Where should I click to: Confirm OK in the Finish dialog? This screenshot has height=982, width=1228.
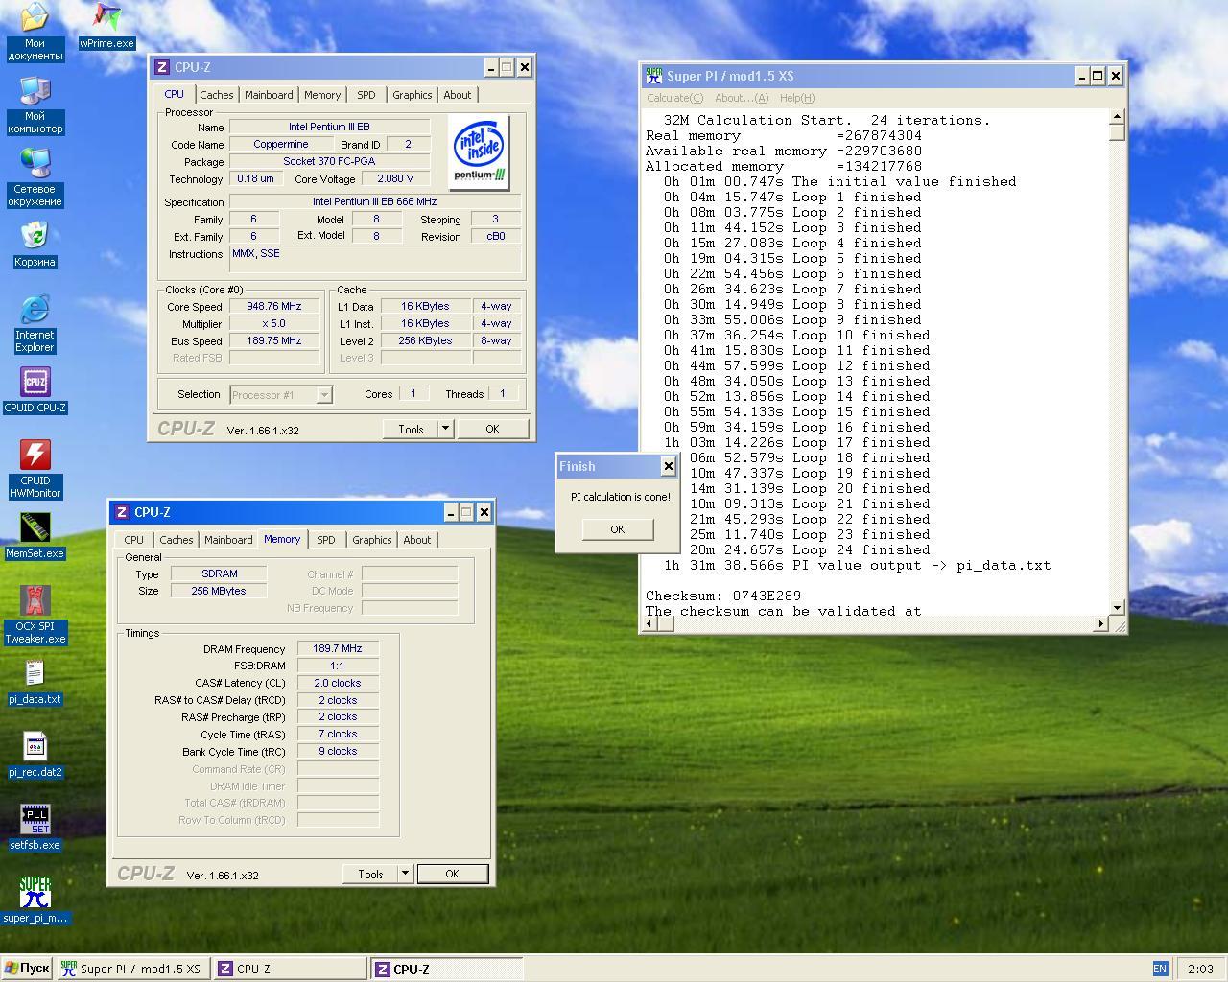[x=618, y=529]
